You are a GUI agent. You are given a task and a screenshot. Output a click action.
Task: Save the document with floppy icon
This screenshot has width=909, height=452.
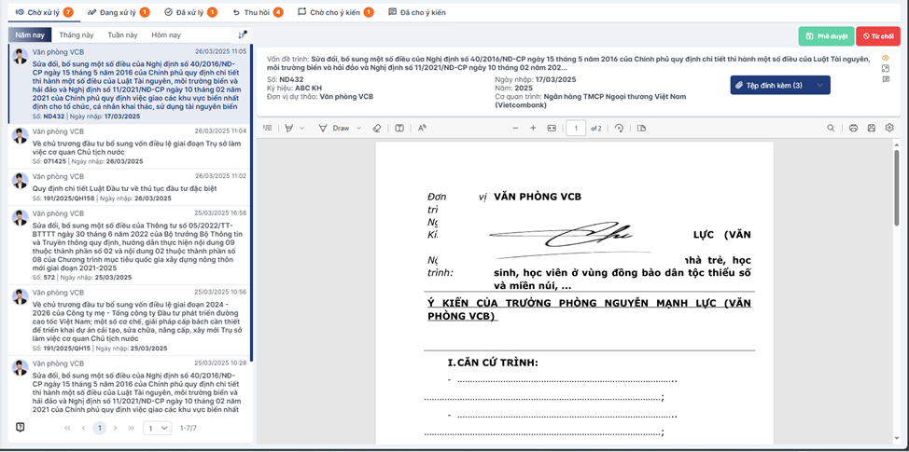click(x=872, y=128)
